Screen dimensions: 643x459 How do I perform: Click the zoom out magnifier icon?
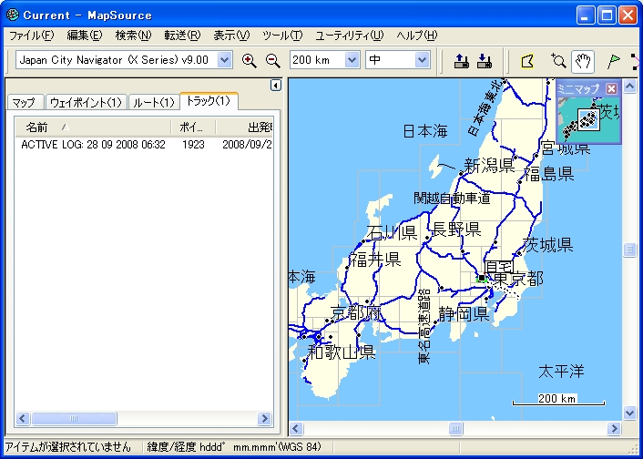click(273, 61)
